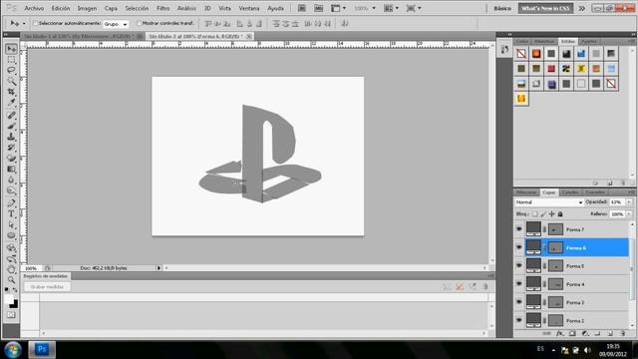This screenshot has width=638, height=359.
Task: Switch to the Básico workspace
Action: [x=502, y=8]
